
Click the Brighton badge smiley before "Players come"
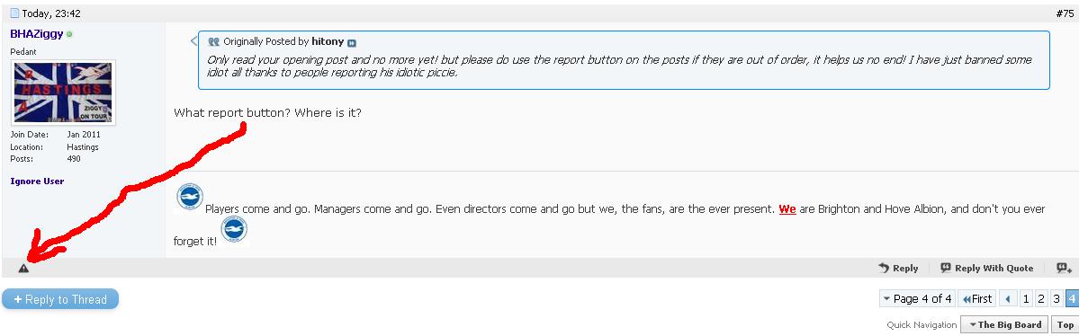[x=189, y=198]
